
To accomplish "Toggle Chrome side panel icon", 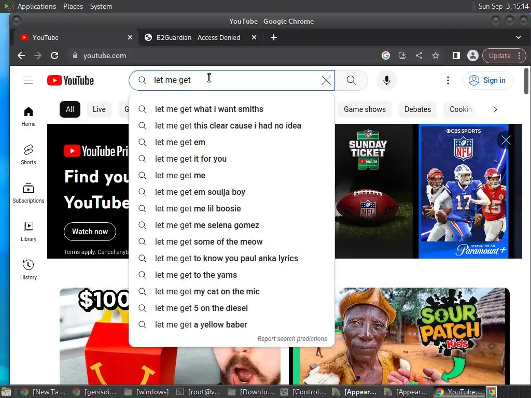I will coord(456,55).
